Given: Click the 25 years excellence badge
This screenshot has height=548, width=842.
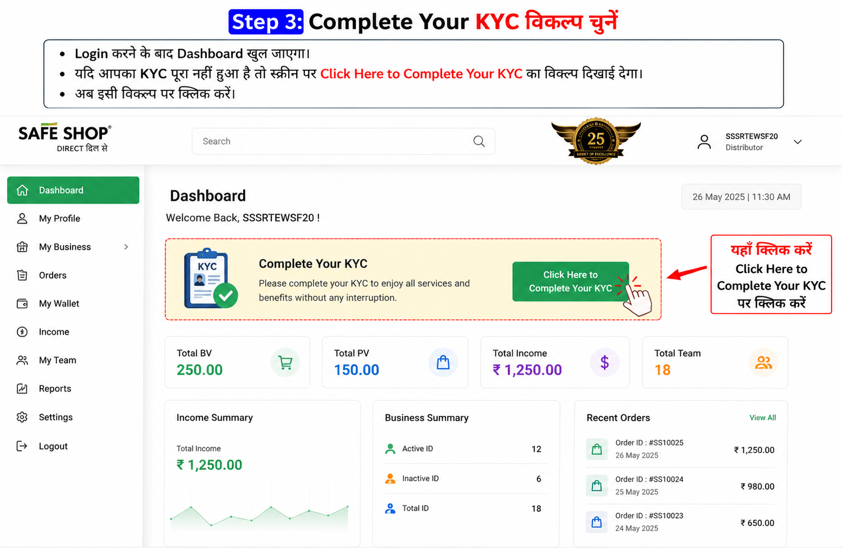Looking at the screenshot, I should point(596,141).
